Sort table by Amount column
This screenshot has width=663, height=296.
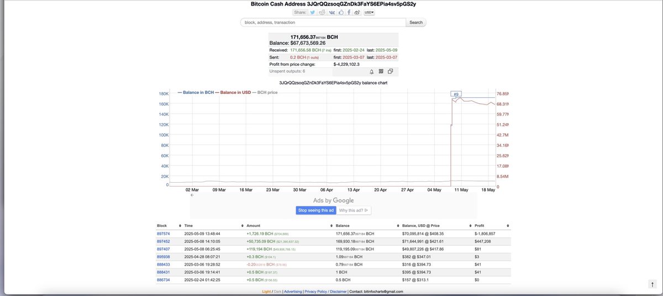(290, 226)
